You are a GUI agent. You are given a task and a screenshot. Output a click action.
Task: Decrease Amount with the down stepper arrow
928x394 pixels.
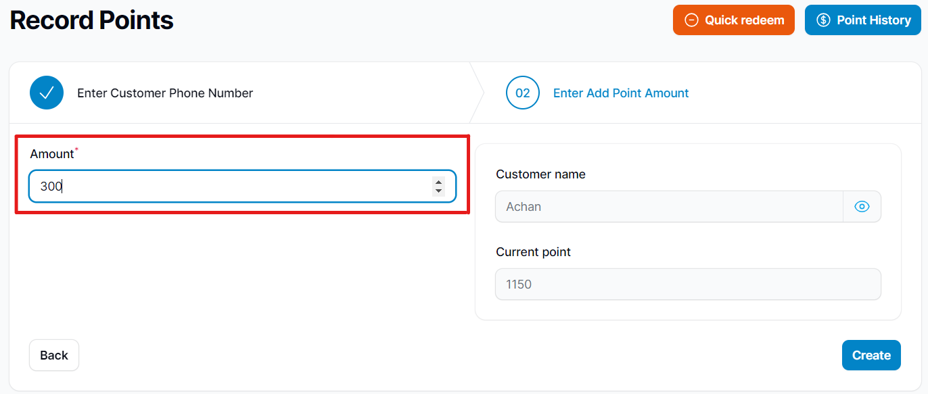pos(438,191)
